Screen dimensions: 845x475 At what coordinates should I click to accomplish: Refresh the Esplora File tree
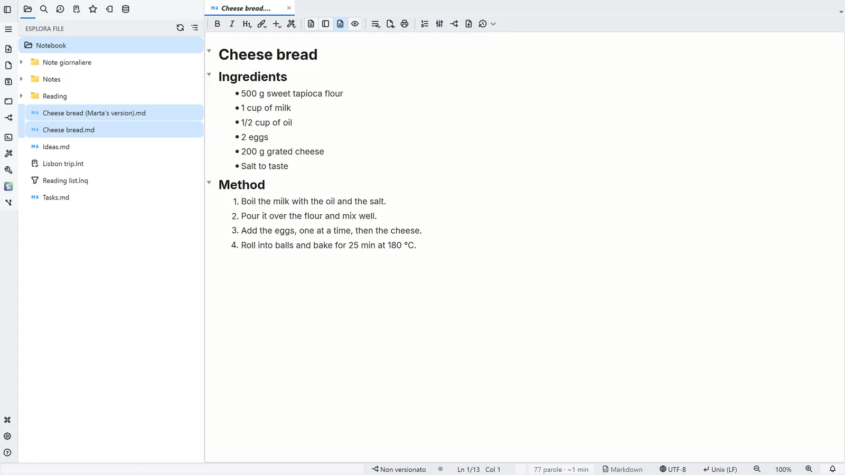coord(180,28)
